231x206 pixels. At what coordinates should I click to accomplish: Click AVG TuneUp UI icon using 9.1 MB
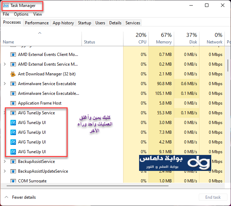pyautogui.click(x=13, y=152)
